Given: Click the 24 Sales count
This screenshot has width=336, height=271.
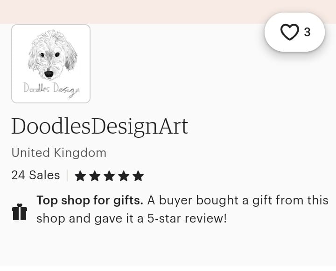Looking at the screenshot, I should (35, 175).
